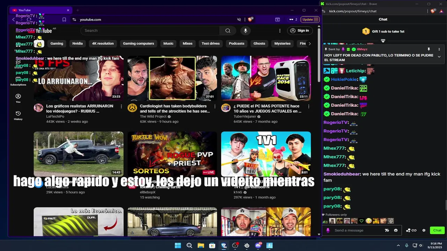Open the TuberViejuner channel link
The height and width of the screenshot is (251, 447).
pos(245,116)
